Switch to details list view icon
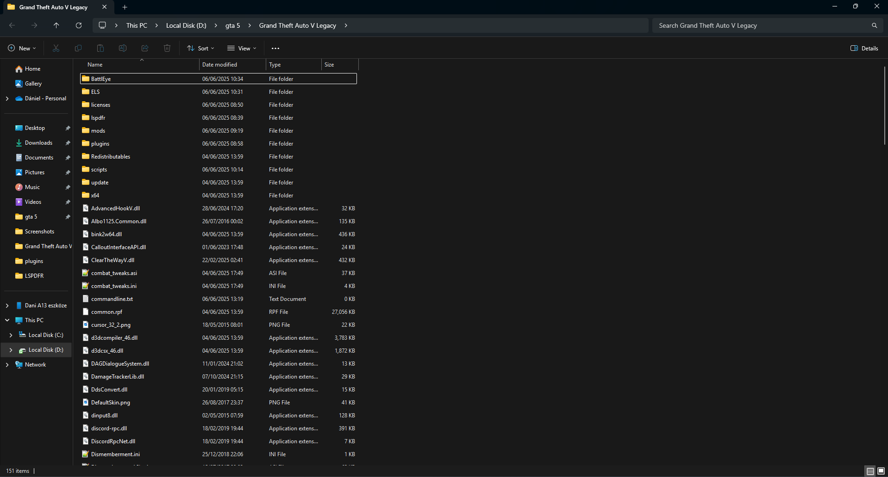The height and width of the screenshot is (477, 888). pyautogui.click(x=870, y=471)
